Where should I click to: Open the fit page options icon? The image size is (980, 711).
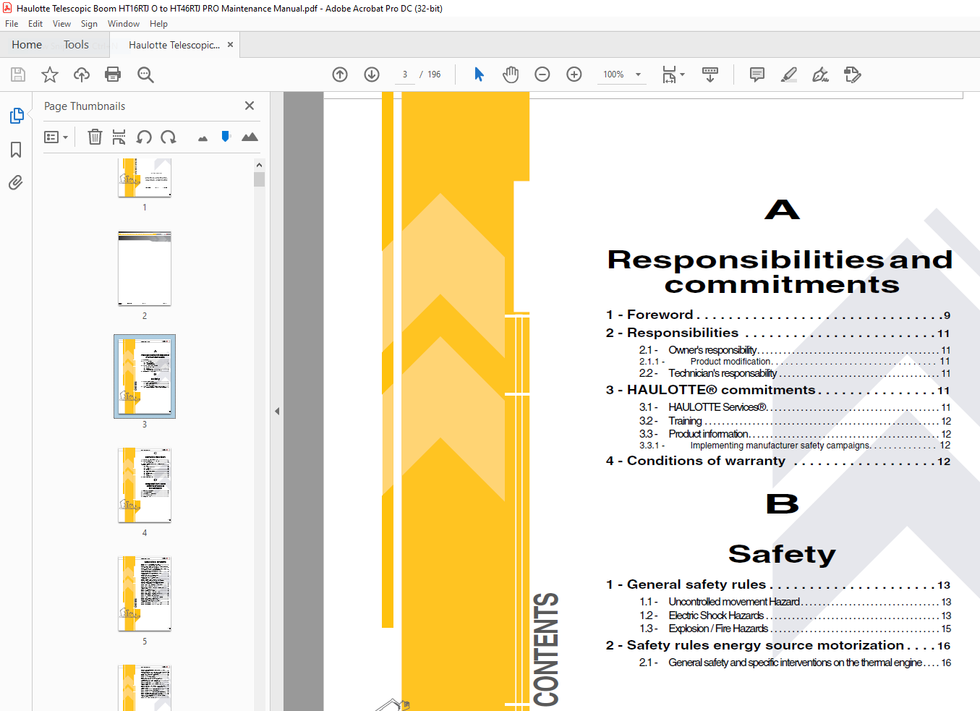point(673,74)
